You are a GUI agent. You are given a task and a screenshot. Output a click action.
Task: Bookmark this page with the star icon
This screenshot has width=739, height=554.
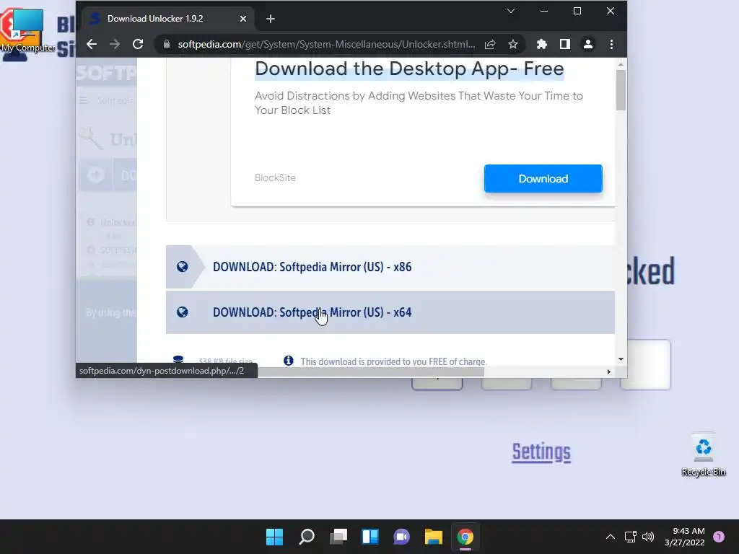[513, 44]
